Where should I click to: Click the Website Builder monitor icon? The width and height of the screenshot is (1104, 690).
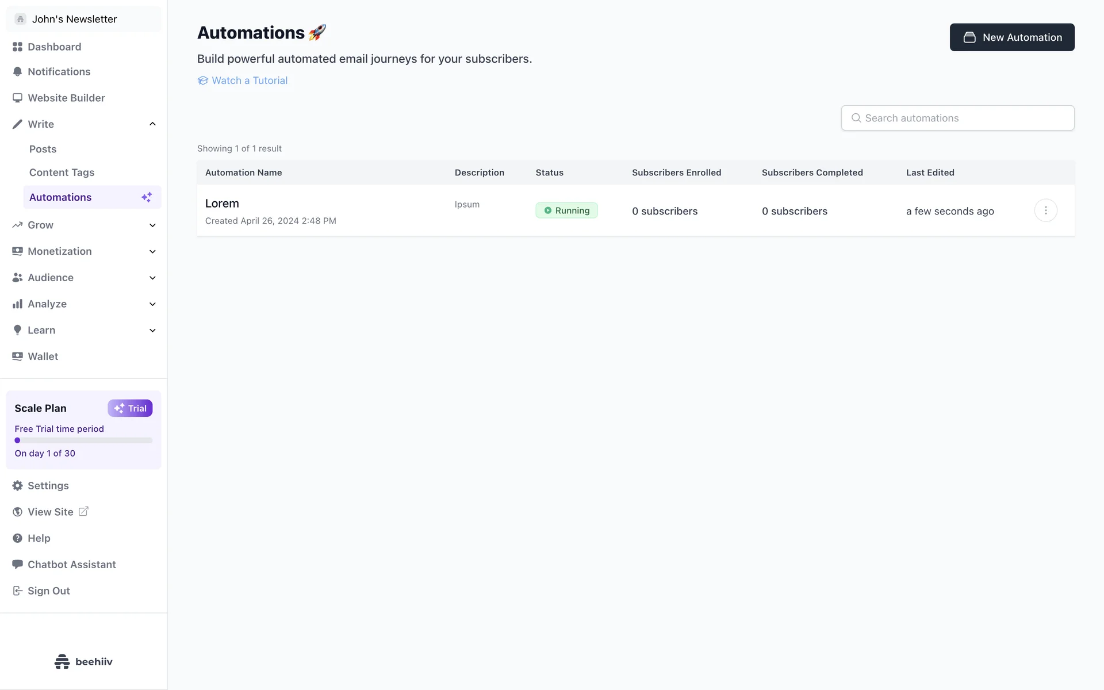[x=17, y=98]
